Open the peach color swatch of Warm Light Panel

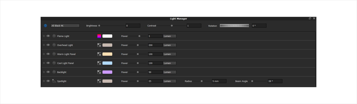coord(107,54)
